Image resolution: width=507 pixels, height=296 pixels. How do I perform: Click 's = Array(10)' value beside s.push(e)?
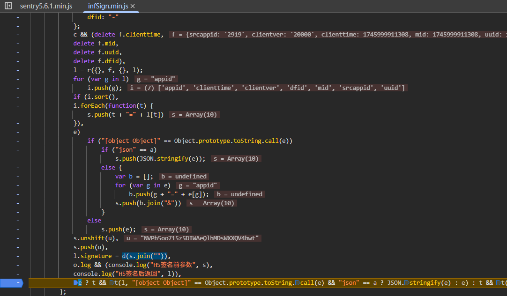tap(166, 229)
